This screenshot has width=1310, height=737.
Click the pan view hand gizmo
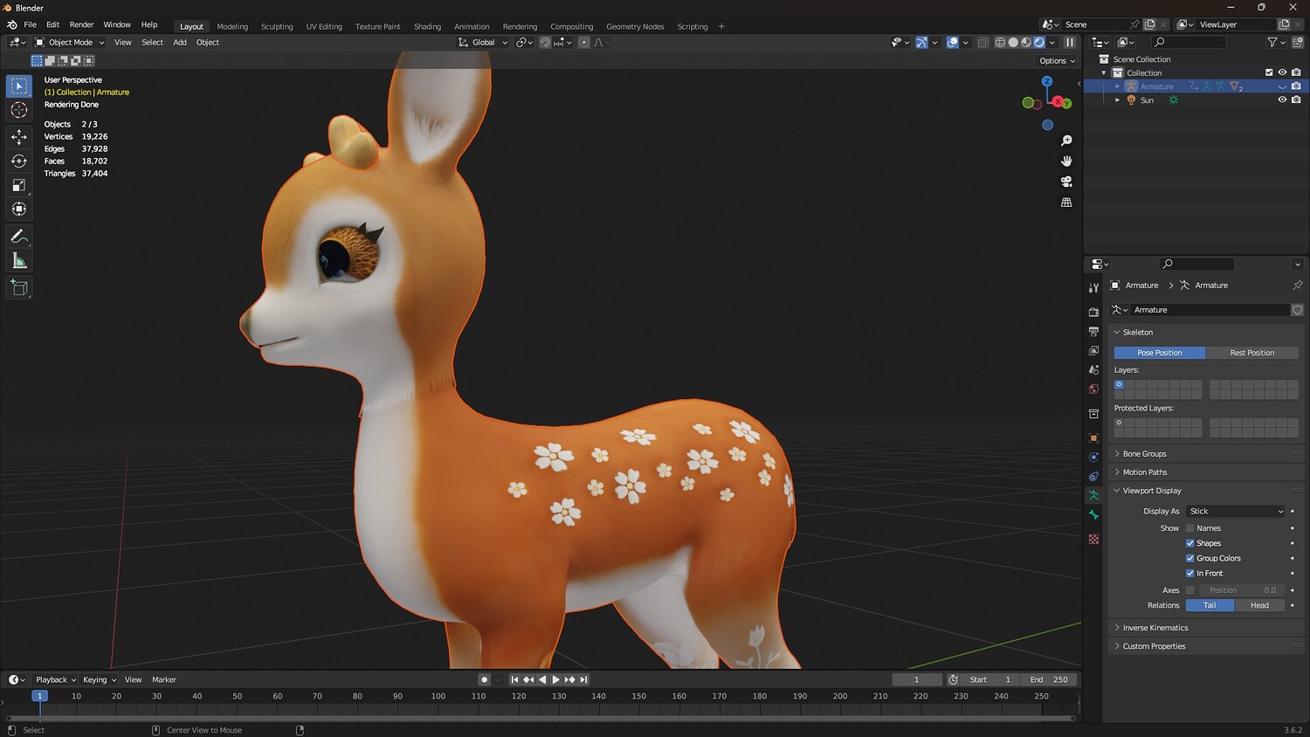pos(1066,161)
